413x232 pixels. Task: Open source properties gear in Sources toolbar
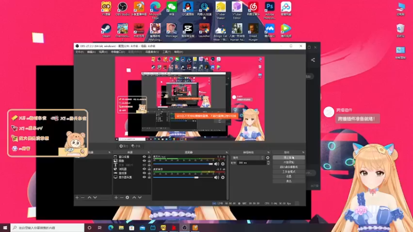pyautogui.click(x=128, y=197)
